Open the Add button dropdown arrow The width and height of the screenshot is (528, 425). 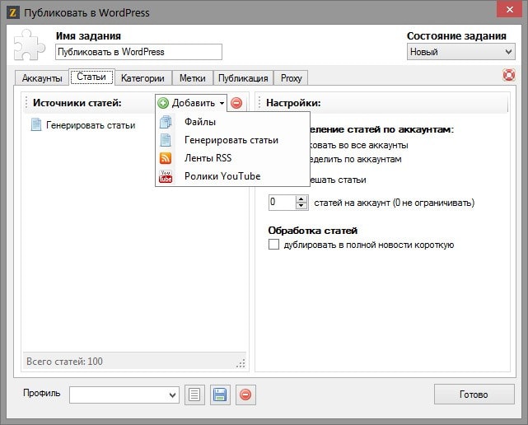point(222,104)
